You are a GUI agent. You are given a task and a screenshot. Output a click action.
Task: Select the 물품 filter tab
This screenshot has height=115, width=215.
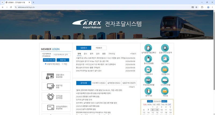(104, 54)
